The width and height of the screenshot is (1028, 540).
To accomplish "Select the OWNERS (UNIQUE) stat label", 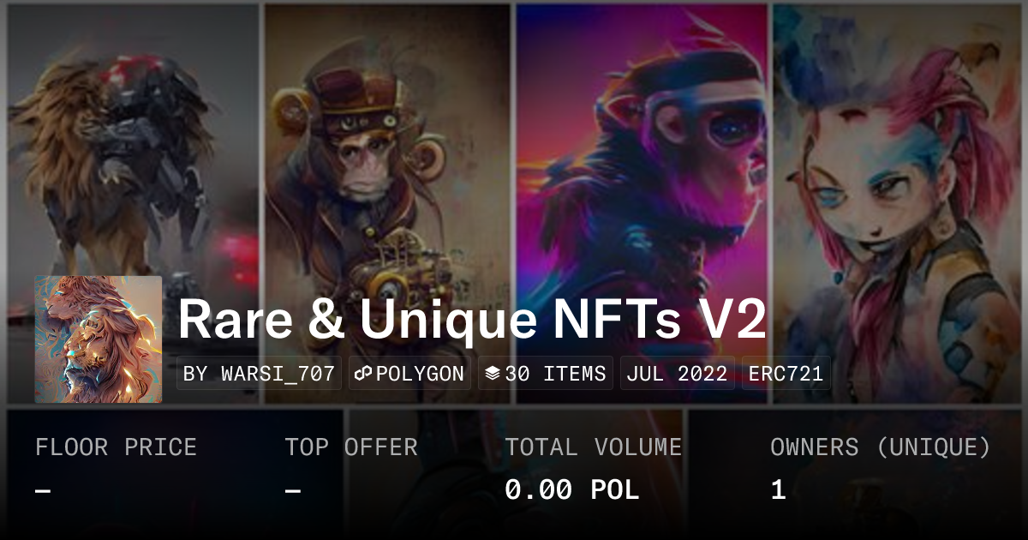I will pyautogui.click(x=881, y=447).
